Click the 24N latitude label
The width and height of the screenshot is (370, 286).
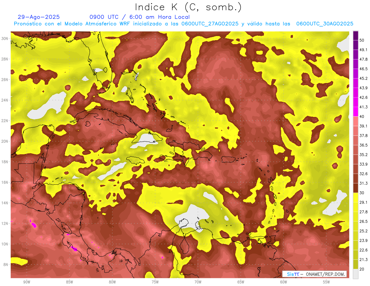pos(5,100)
